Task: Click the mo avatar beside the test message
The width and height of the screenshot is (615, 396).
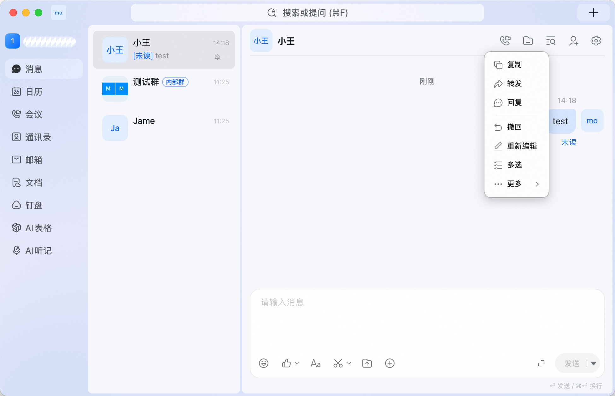Action: click(592, 120)
